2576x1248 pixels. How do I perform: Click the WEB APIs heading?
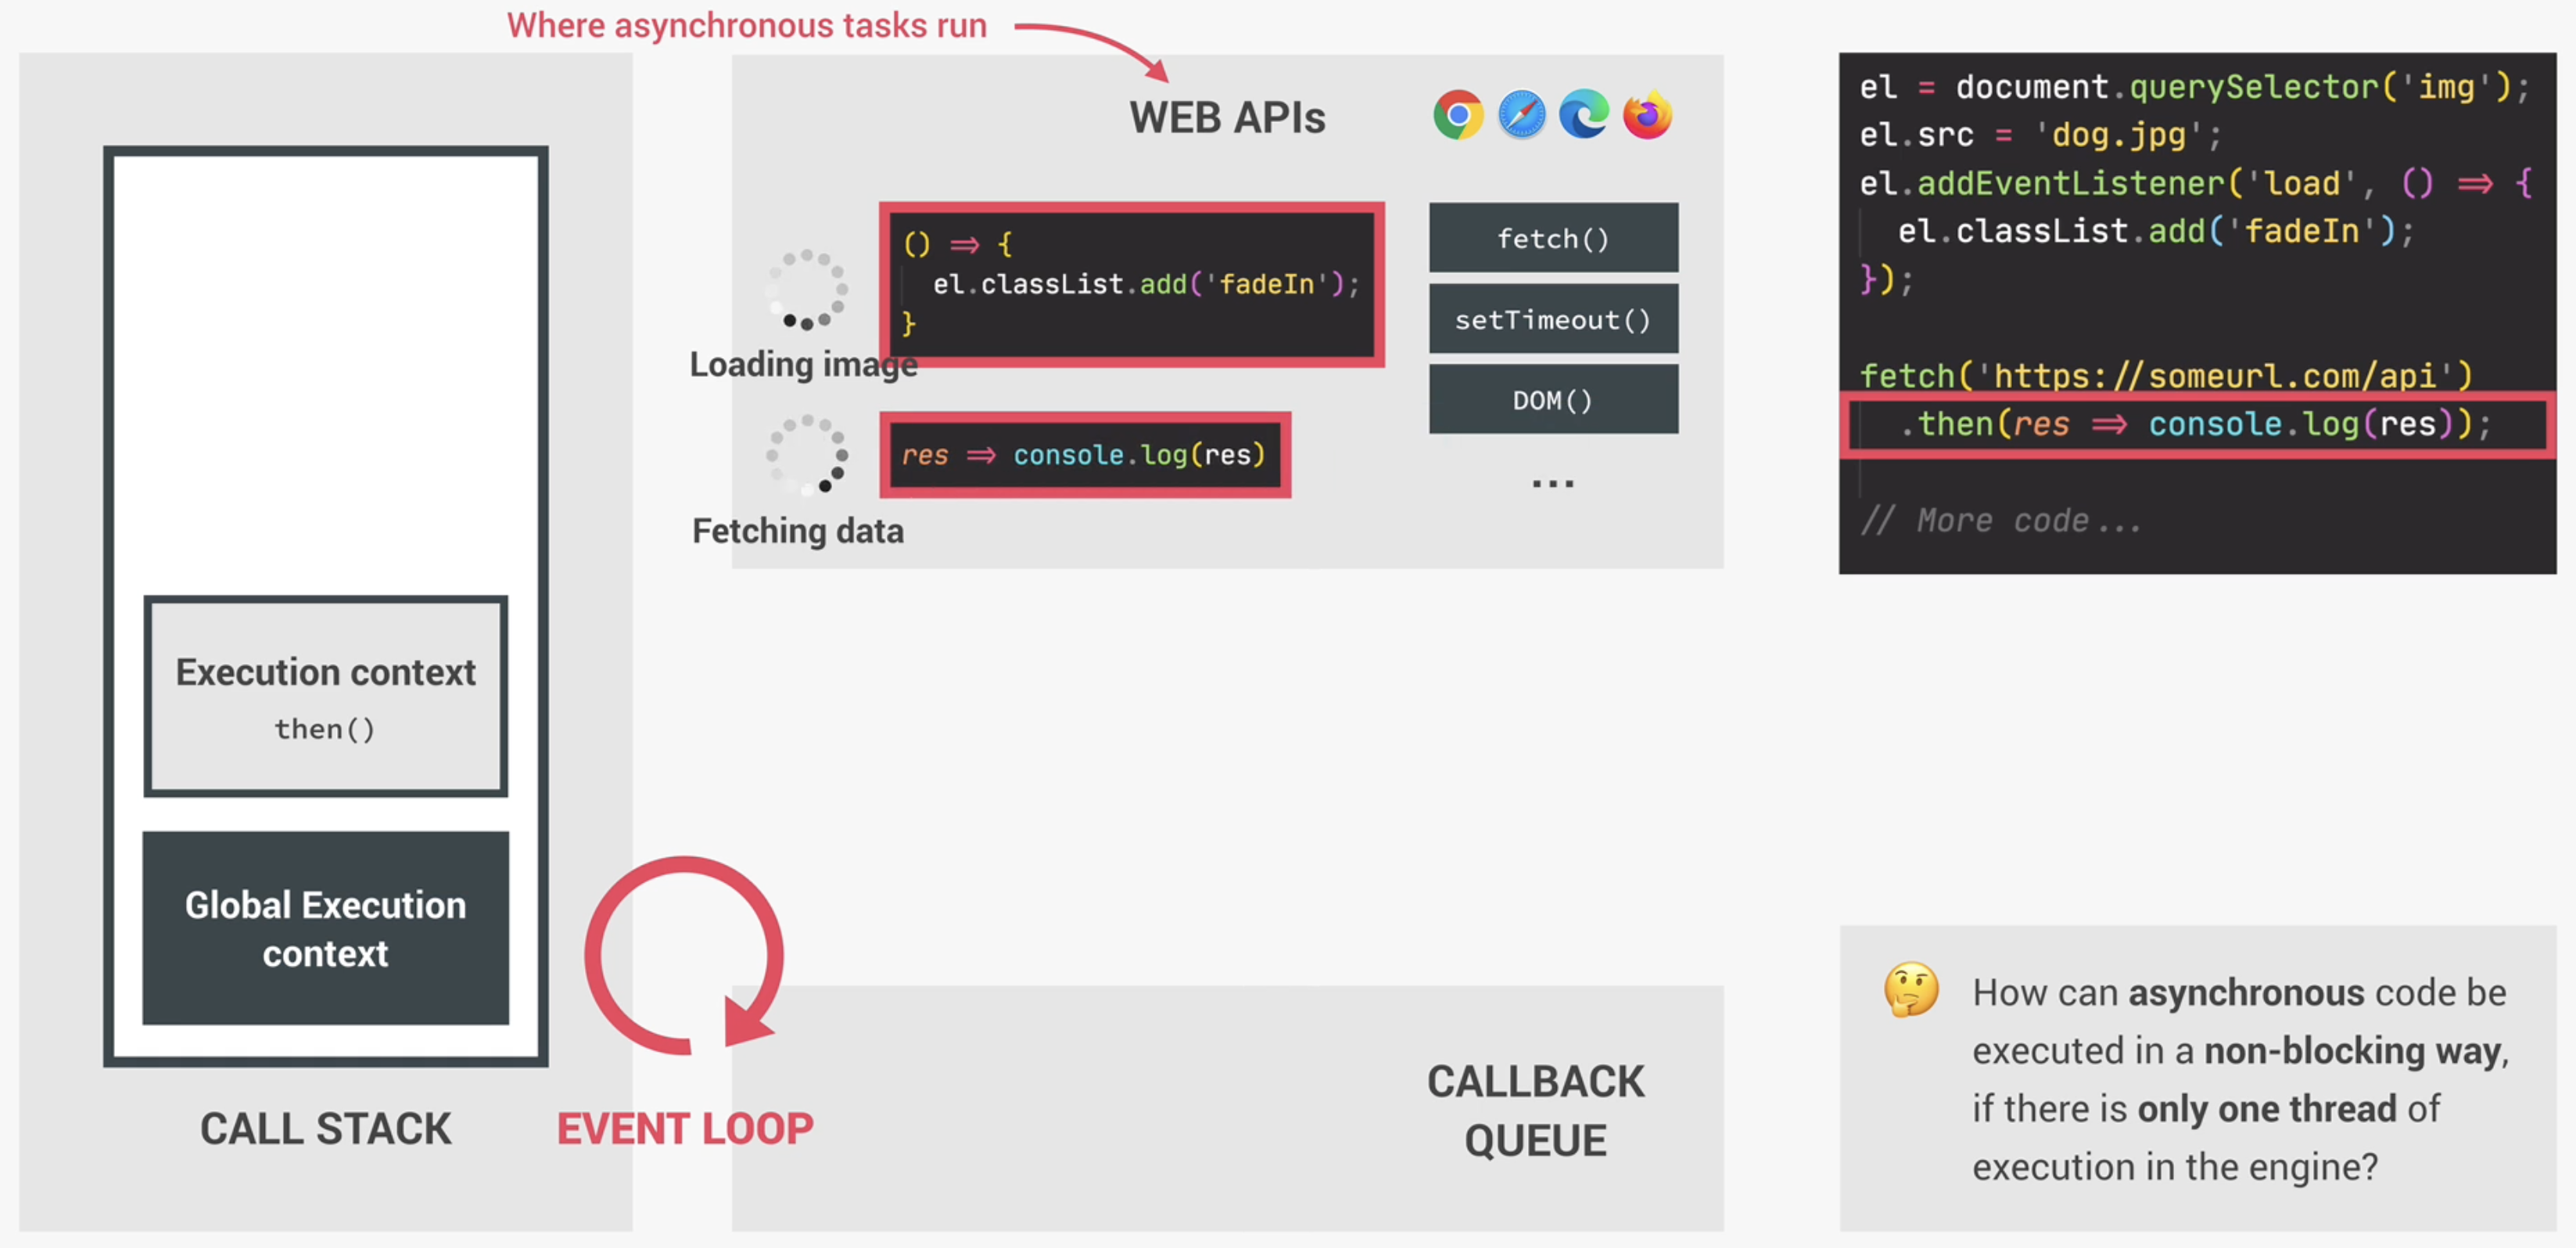click(x=1227, y=118)
